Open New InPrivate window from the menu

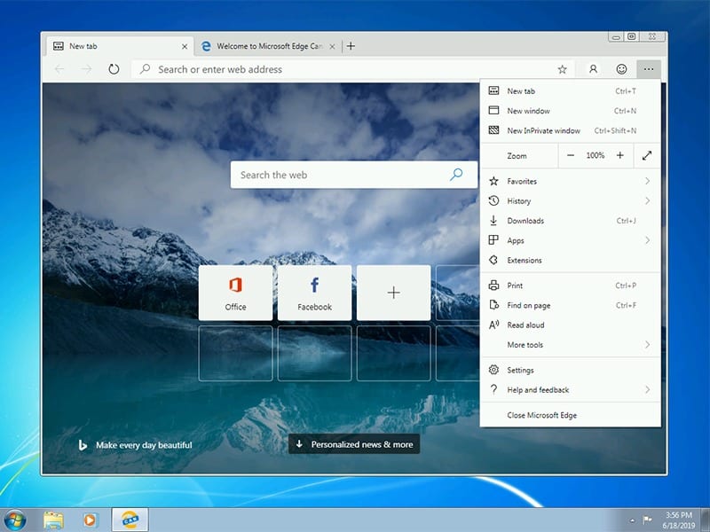(543, 130)
